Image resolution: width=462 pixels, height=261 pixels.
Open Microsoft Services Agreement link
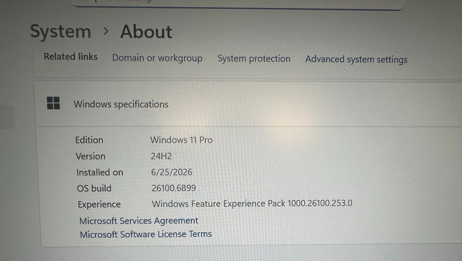point(139,221)
